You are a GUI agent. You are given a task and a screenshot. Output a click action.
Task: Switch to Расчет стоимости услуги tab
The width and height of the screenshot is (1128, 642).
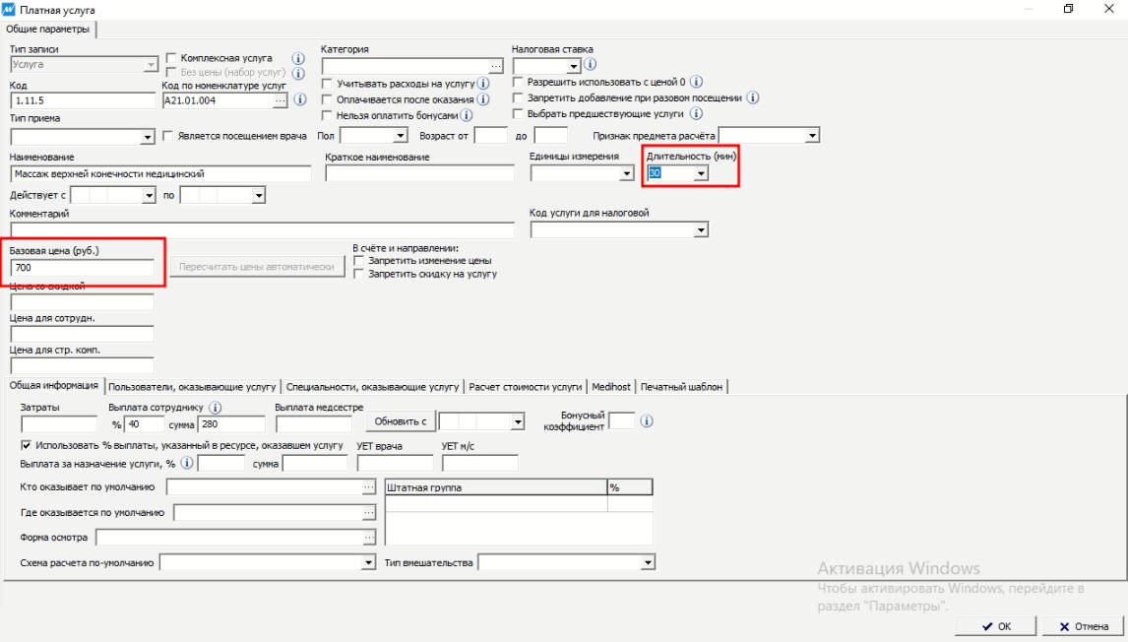tap(526, 387)
